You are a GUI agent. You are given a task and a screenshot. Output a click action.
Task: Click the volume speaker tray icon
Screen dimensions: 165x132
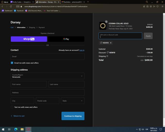[143, 129]
